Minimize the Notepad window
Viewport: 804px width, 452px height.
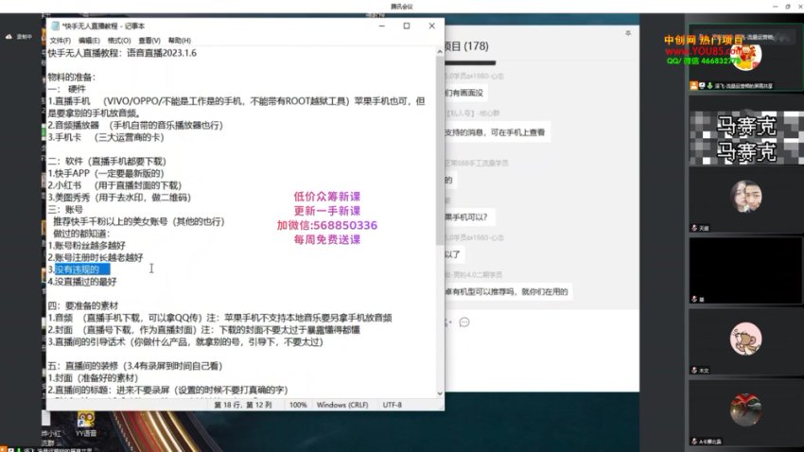[x=381, y=26]
